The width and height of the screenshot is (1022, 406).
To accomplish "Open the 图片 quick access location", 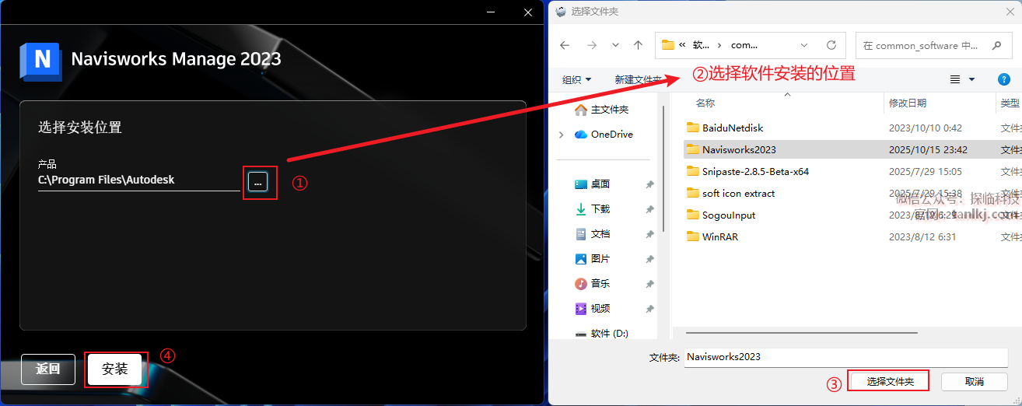I will click(x=600, y=259).
